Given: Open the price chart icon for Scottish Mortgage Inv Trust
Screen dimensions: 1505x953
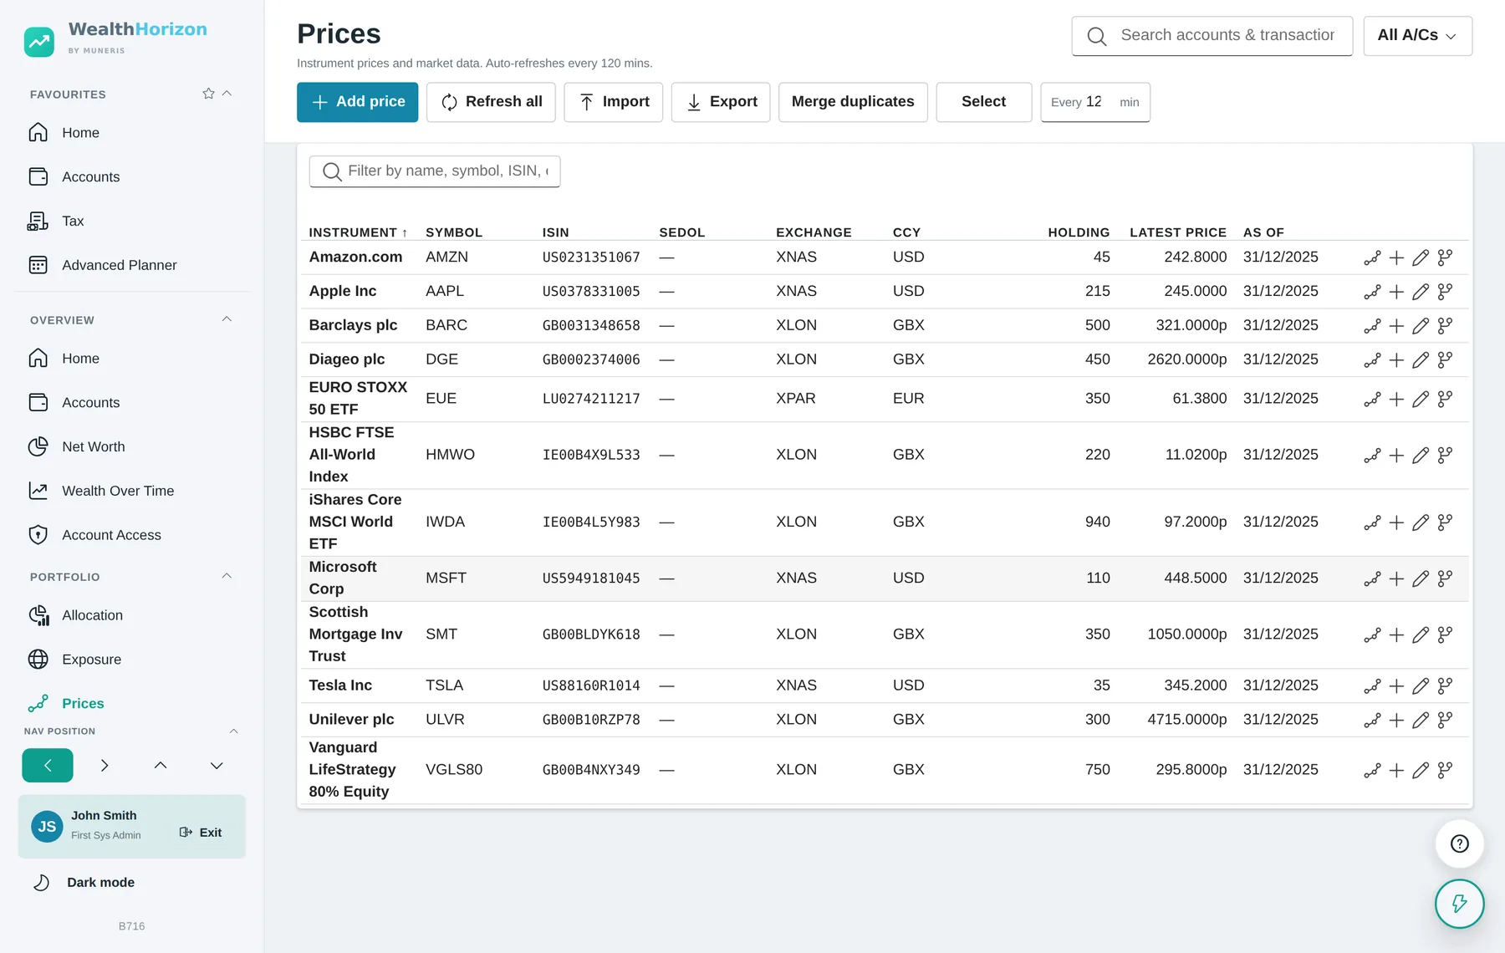Looking at the screenshot, I should coord(1372,634).
